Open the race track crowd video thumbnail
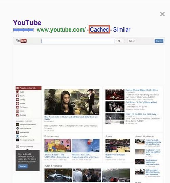 coord(116,175)
